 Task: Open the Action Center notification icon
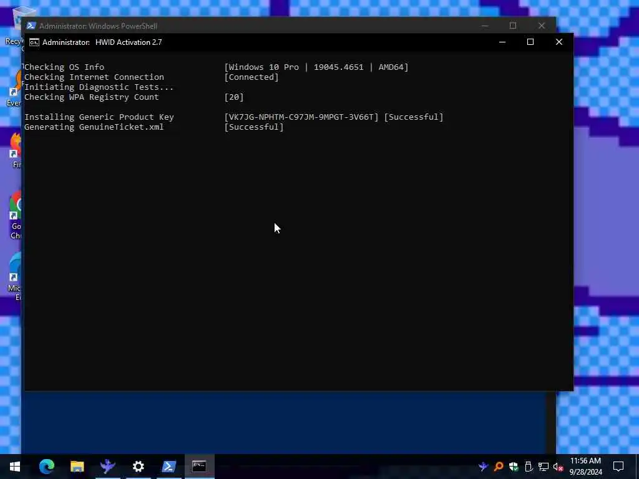618,467
